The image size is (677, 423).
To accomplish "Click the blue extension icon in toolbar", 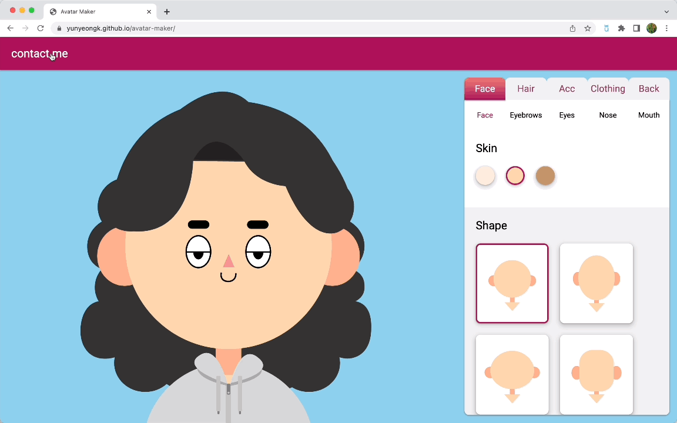I will tap(606, 28).
